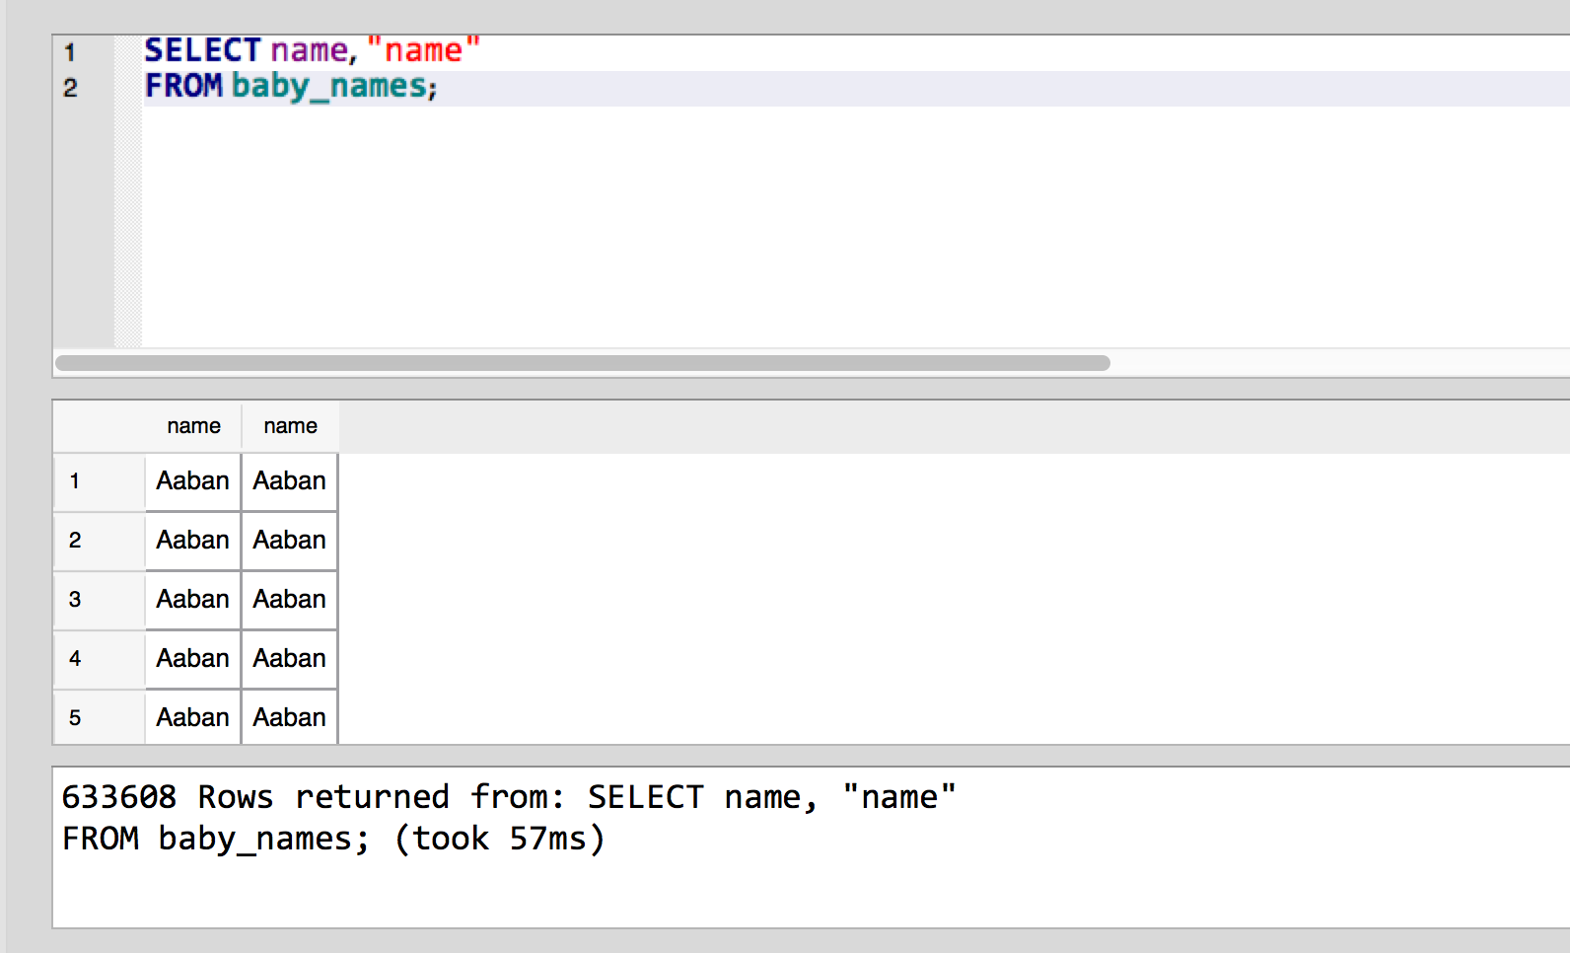Screen dimensions: 1570x953
Task: Click the SELECT keyword in the SQL editor
Action: [202, 50]
